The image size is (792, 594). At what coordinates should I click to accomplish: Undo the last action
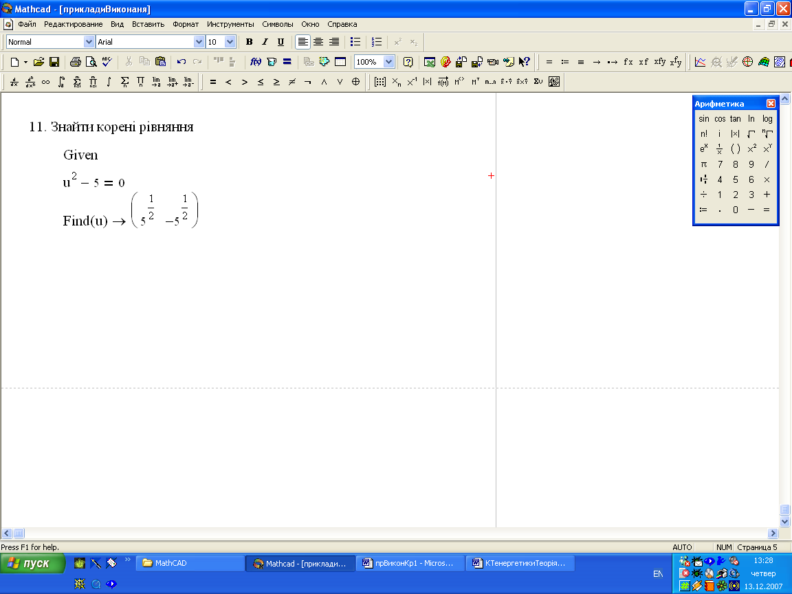click(x=181, y=62)
